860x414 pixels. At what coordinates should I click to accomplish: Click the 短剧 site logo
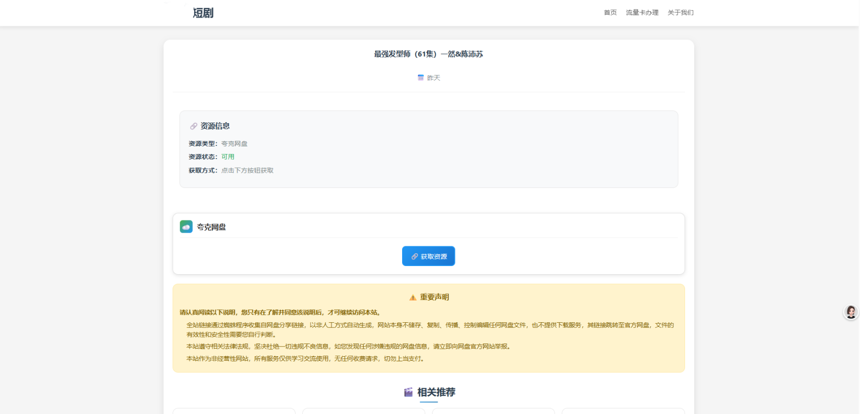click(x=203, y=13)
